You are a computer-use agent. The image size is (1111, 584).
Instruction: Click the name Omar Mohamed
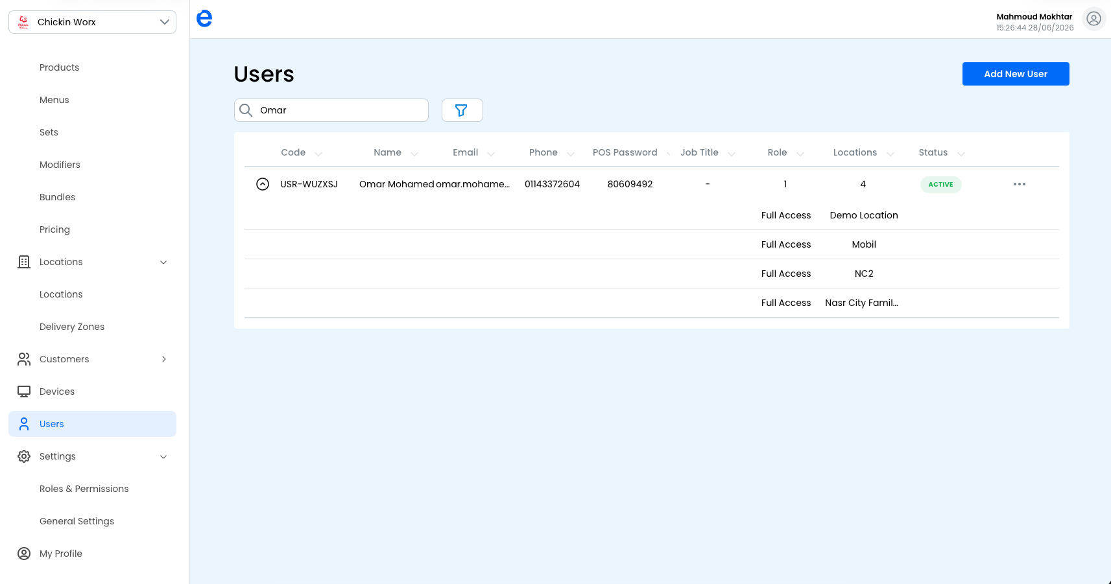tap(397, 184)
